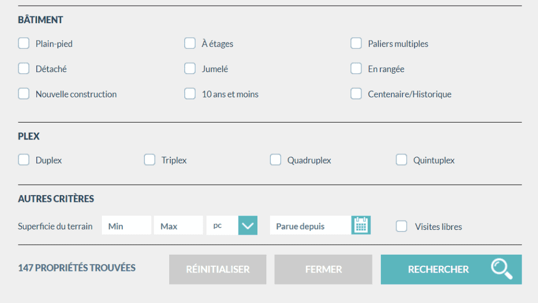This screenshot has width=538, height=303.
Task: Enable the Détaché filter
Action: click(23, 68)
